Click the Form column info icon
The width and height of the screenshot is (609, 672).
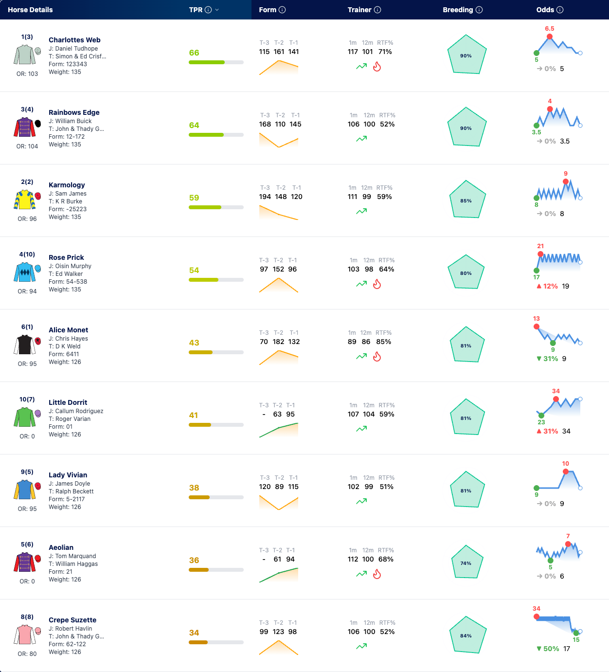coord(282,10)
